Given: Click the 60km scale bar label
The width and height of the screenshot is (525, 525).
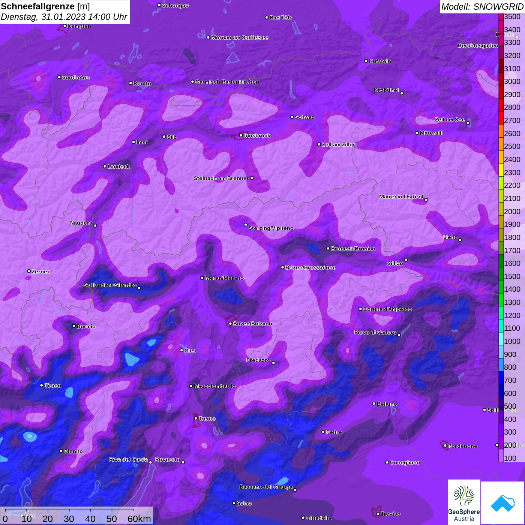Looking at the screenshot, I should click(139, 519).
